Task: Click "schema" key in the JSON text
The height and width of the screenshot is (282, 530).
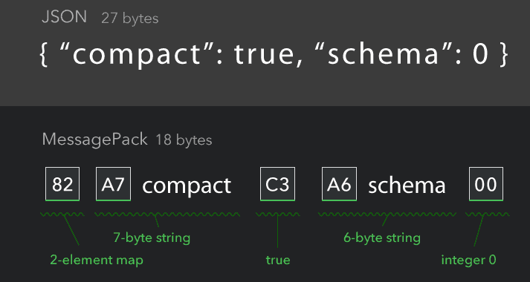Action: [x=384, y=53]
